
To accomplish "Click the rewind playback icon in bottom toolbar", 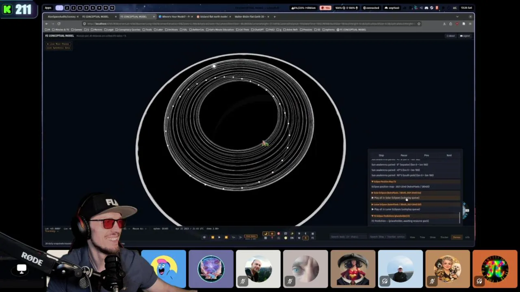I will 212,237.
